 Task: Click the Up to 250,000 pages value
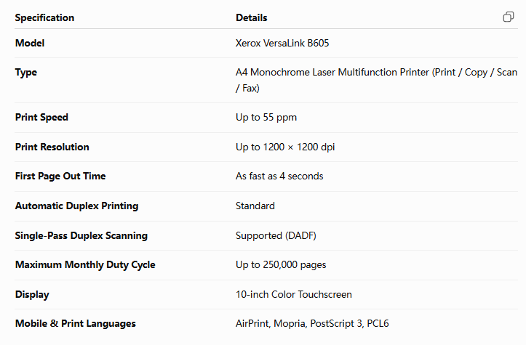point(281,265)
